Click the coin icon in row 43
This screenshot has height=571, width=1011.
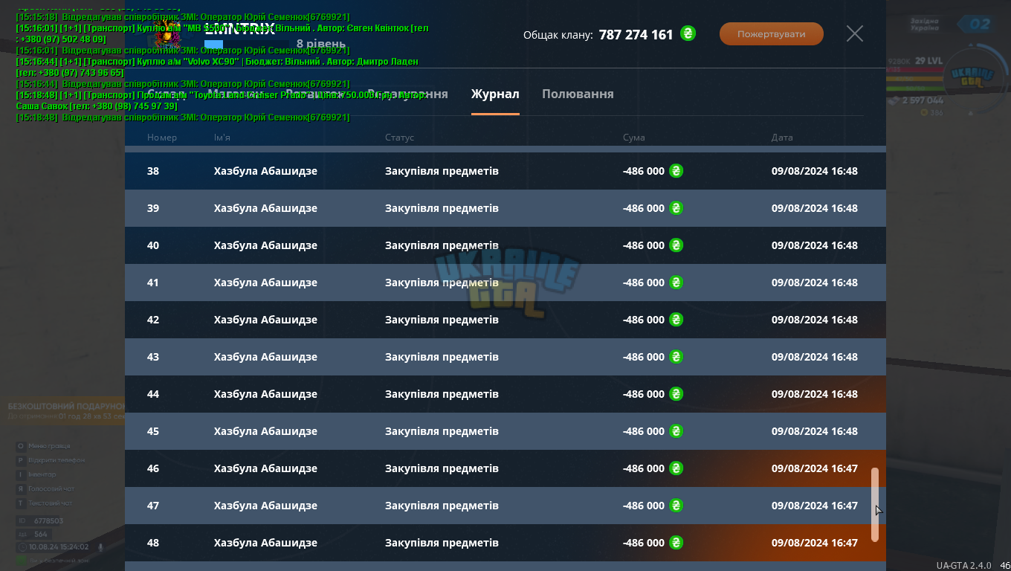click(x=676, y=356)
